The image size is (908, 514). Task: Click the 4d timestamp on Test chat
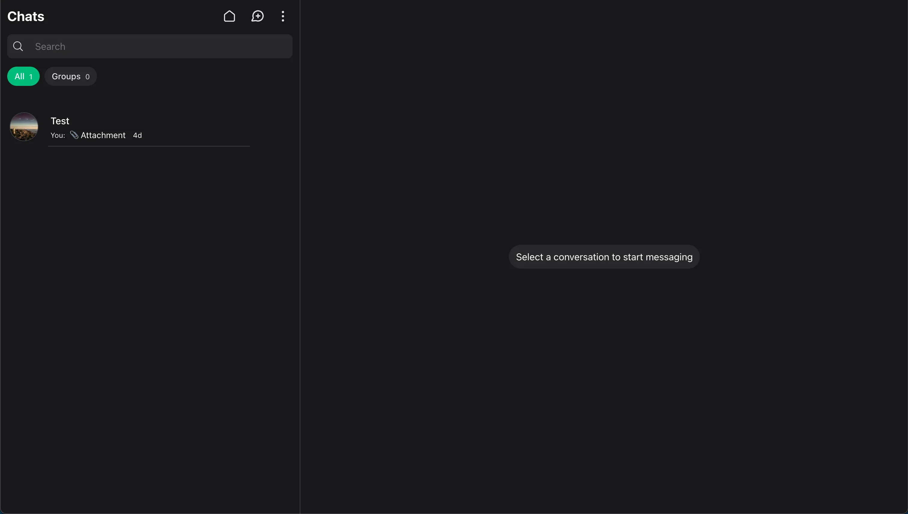pyautogui.click(x=137, y=136)
